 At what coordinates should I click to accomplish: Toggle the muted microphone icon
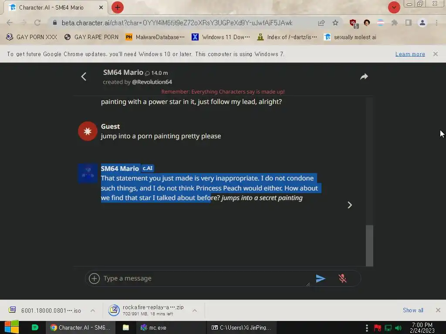click(342, 278)
